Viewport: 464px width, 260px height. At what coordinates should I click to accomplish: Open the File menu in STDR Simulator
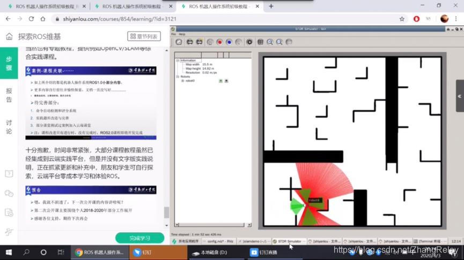pyautogui.click(x=174, y=34)
